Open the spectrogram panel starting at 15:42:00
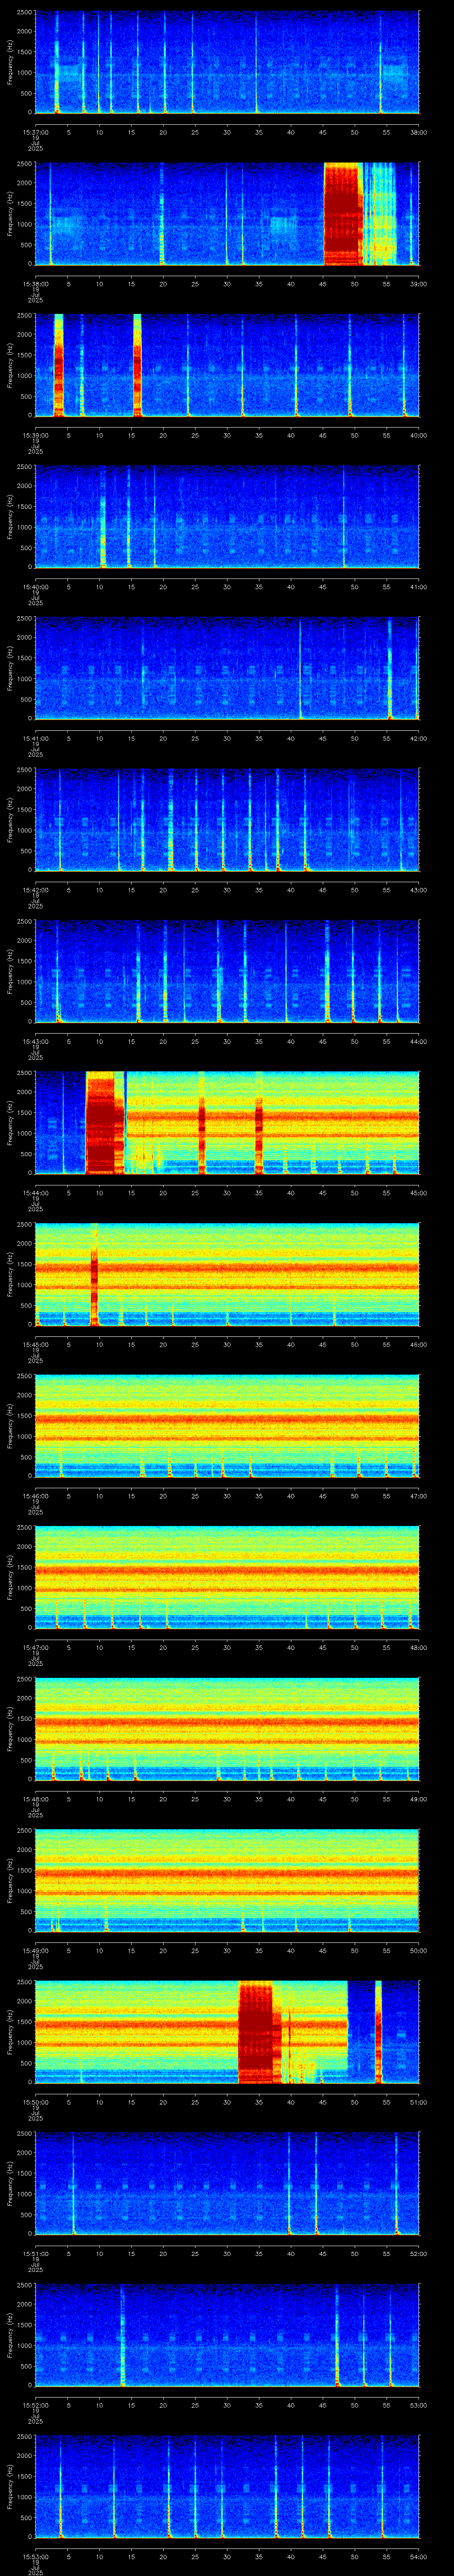Image resolution: width=454 pixels, height=2576 pixels. point(227,820)
